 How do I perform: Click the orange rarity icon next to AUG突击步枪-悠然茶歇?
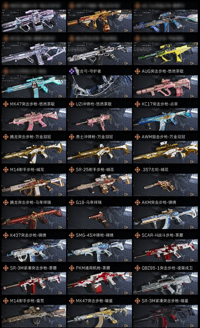(x=137, y=71)
